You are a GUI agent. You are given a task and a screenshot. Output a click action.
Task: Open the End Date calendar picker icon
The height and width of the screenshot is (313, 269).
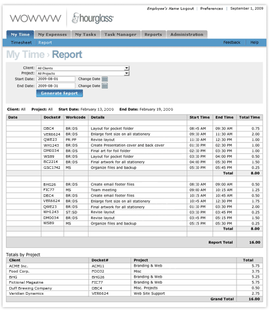(x=105, y=86)
